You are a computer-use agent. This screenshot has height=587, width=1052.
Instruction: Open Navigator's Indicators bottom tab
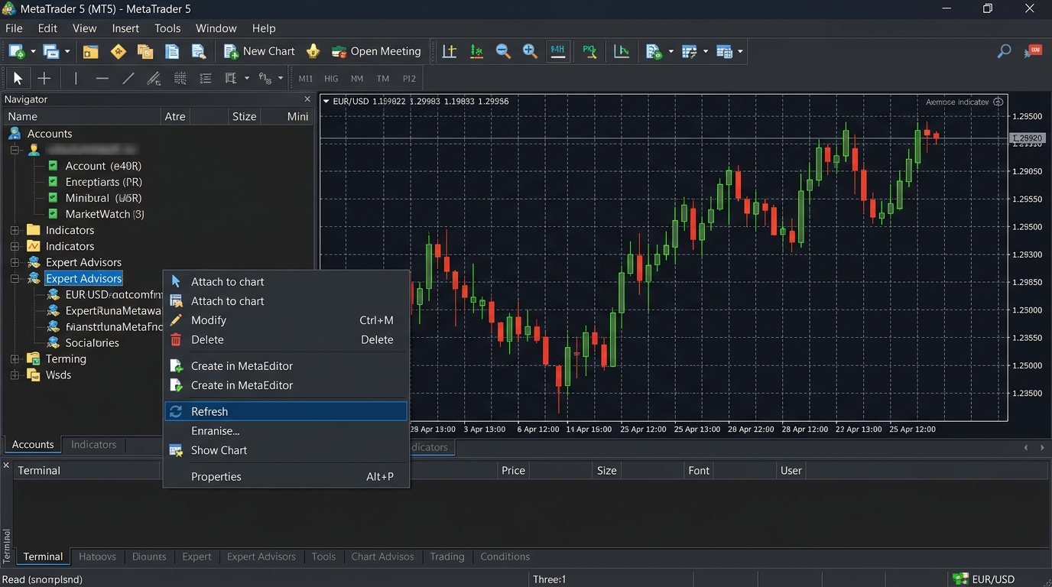[x=93, y=444]
